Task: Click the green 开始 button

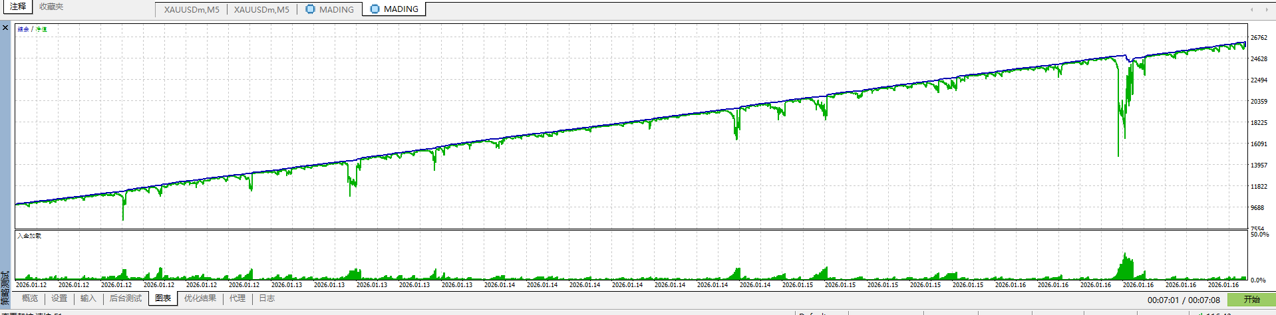Action: (1251, 300)
